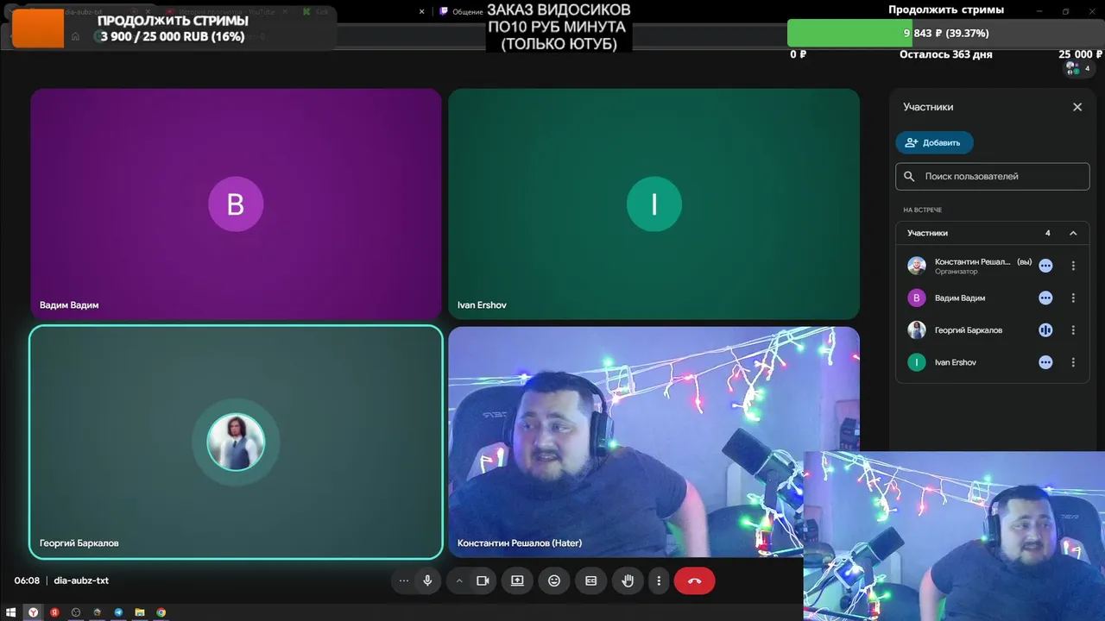Image resolution: width=1105 pixels, height=621 pixels.
Task: Click Константин Решалов's microphone status icon
Action: click(x=1045, y=266)
